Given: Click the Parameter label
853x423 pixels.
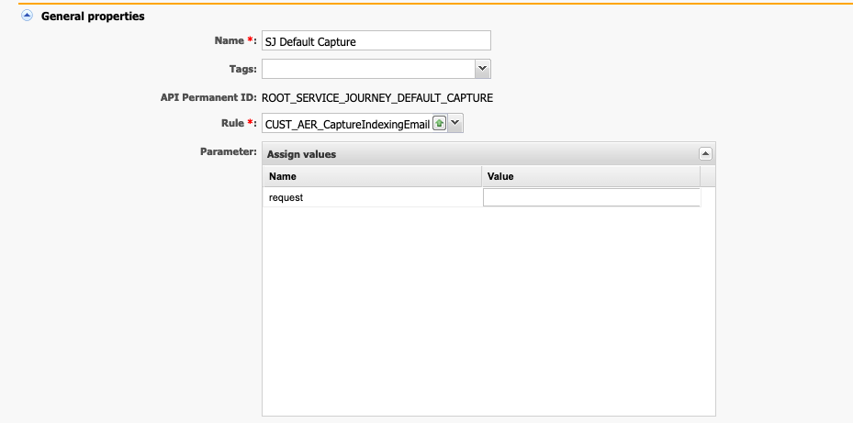Looking at the screenshot, I should coord(229,151).
